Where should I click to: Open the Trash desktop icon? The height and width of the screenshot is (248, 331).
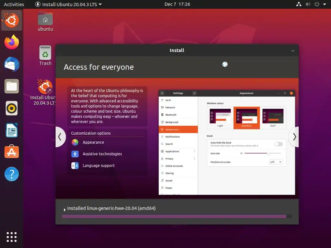(x=45, y=56)
